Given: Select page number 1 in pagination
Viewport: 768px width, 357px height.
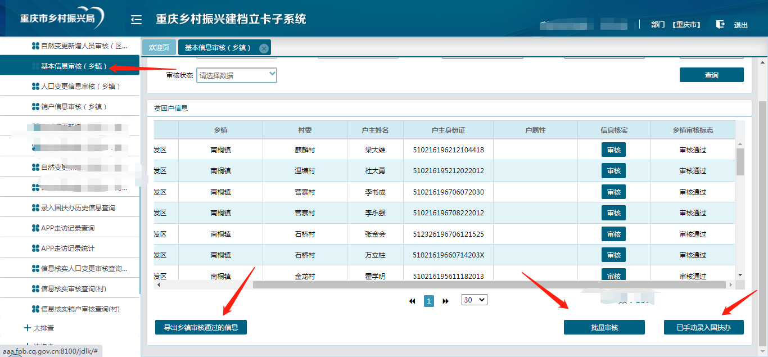Looking at the screenshot, I should tap(429, 301).
